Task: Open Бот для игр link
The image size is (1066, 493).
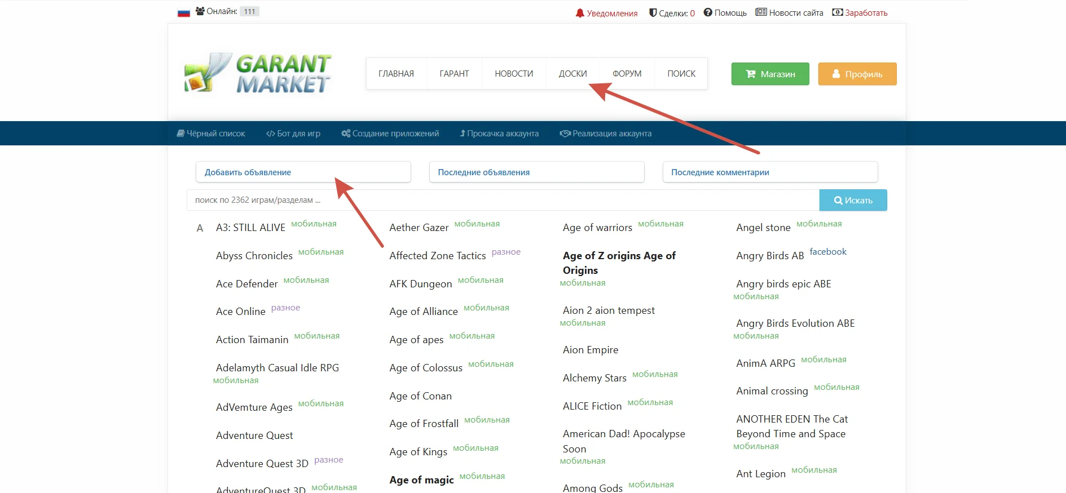Action: click(x=293, y=134)
